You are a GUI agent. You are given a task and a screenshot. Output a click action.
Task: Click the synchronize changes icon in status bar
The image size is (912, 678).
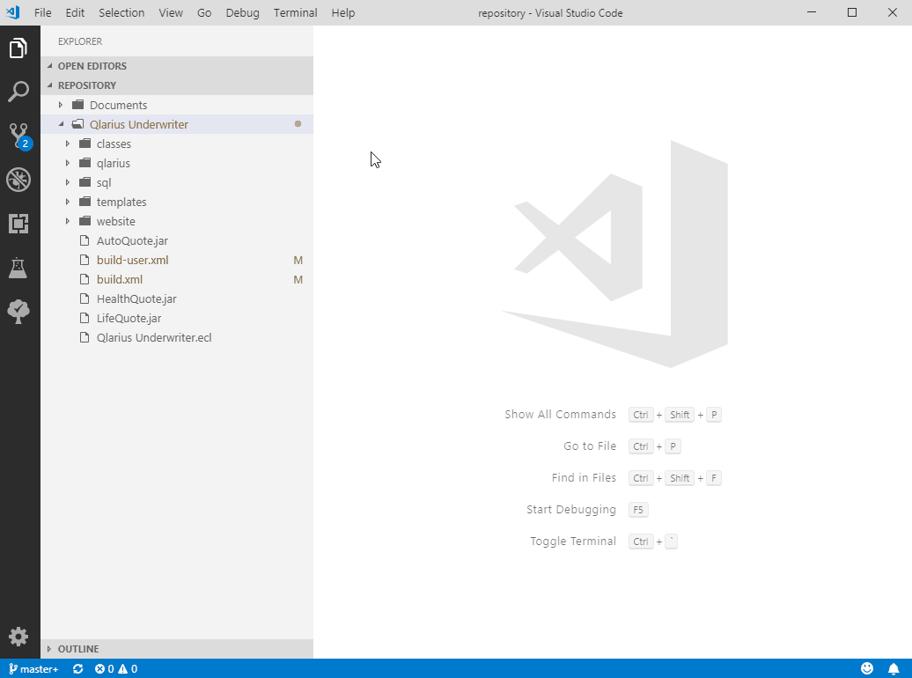77,668
